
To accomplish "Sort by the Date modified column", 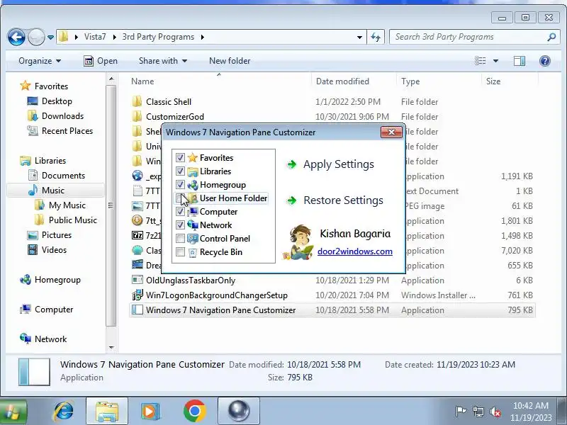I will tap(354, 81).
